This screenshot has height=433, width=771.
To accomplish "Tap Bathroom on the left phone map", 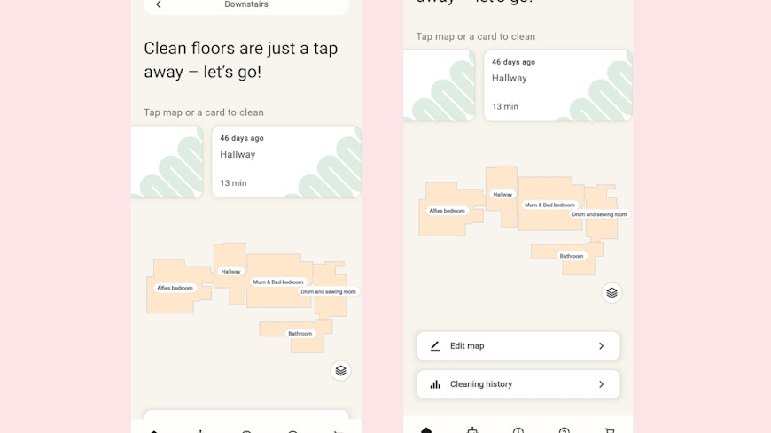I will click(300, 334).
